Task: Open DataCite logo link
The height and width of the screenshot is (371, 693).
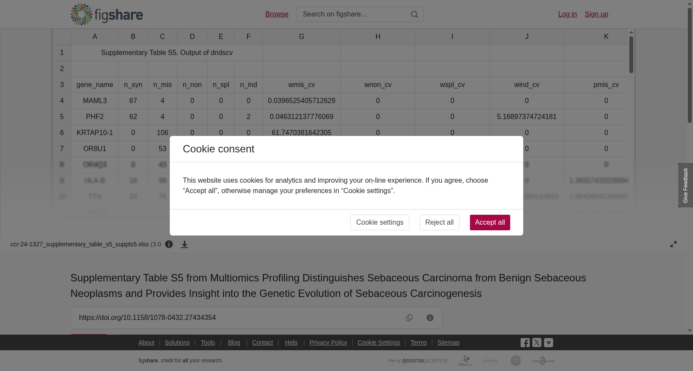Action: click(466, 361)
